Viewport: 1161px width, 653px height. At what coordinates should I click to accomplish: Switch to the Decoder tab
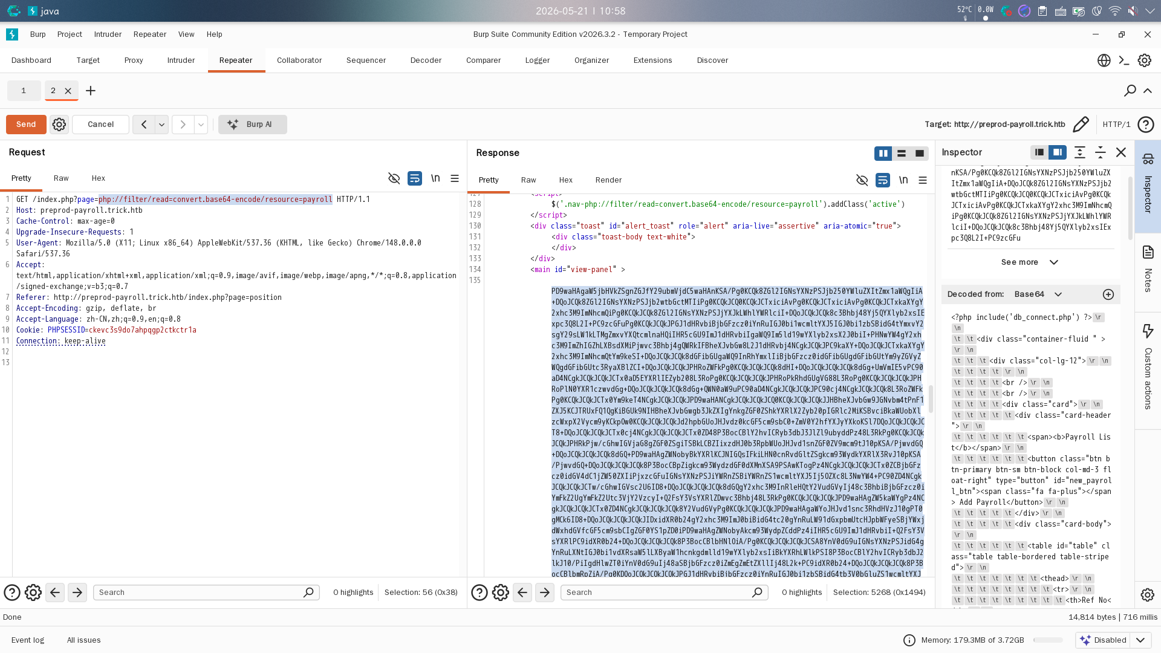[426, 60]
